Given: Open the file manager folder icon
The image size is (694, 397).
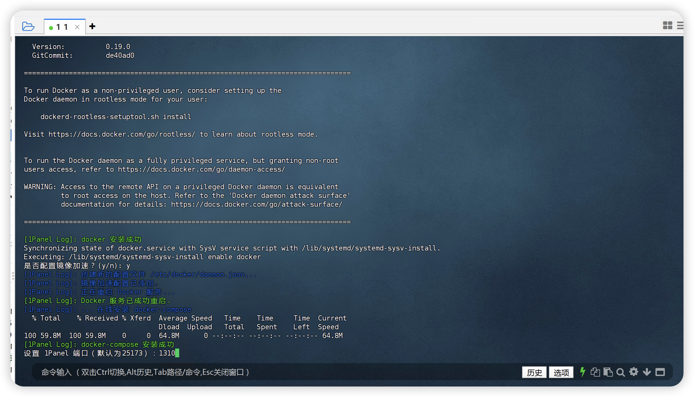Looking at the screenshot, I should (28, 26).
